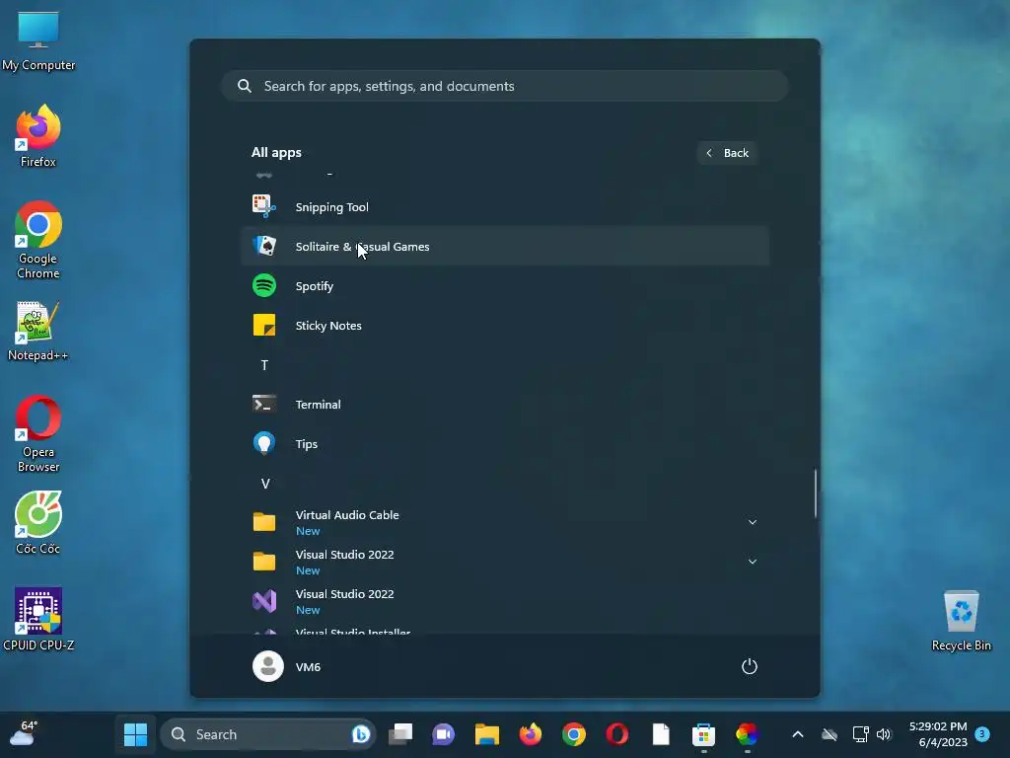Open the power options button
This screenshot has height=758, width=1010.
point(750,666)
